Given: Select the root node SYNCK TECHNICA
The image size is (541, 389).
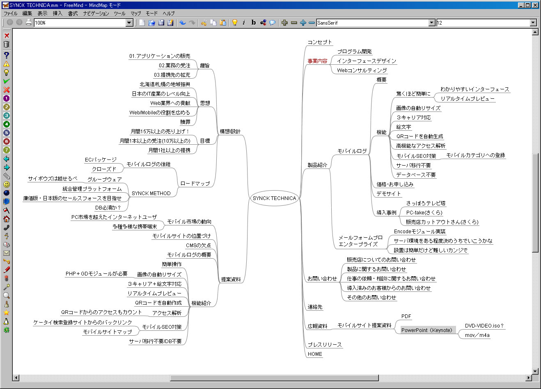Looking at the screenshot, I should click(274, 198).
